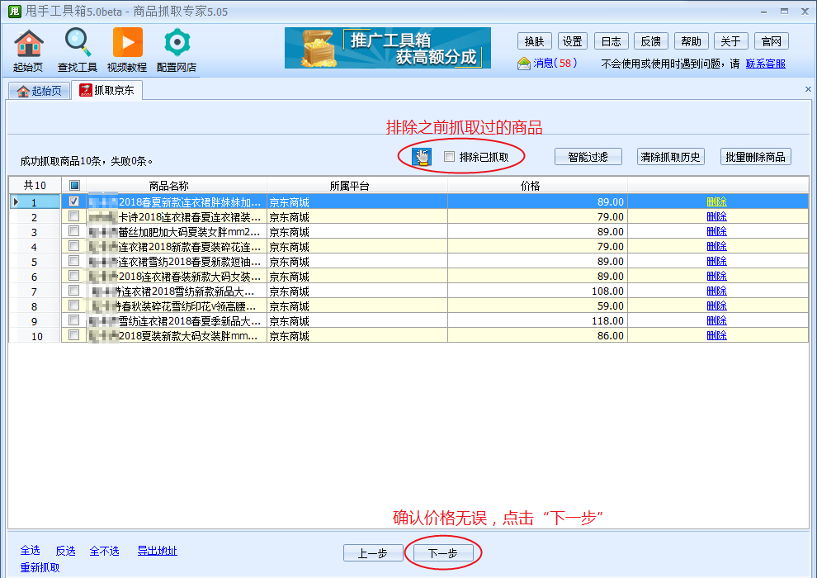817x578 pixels.
Task: Click the 所属平台 column header
Action: (x=357, y=186)
